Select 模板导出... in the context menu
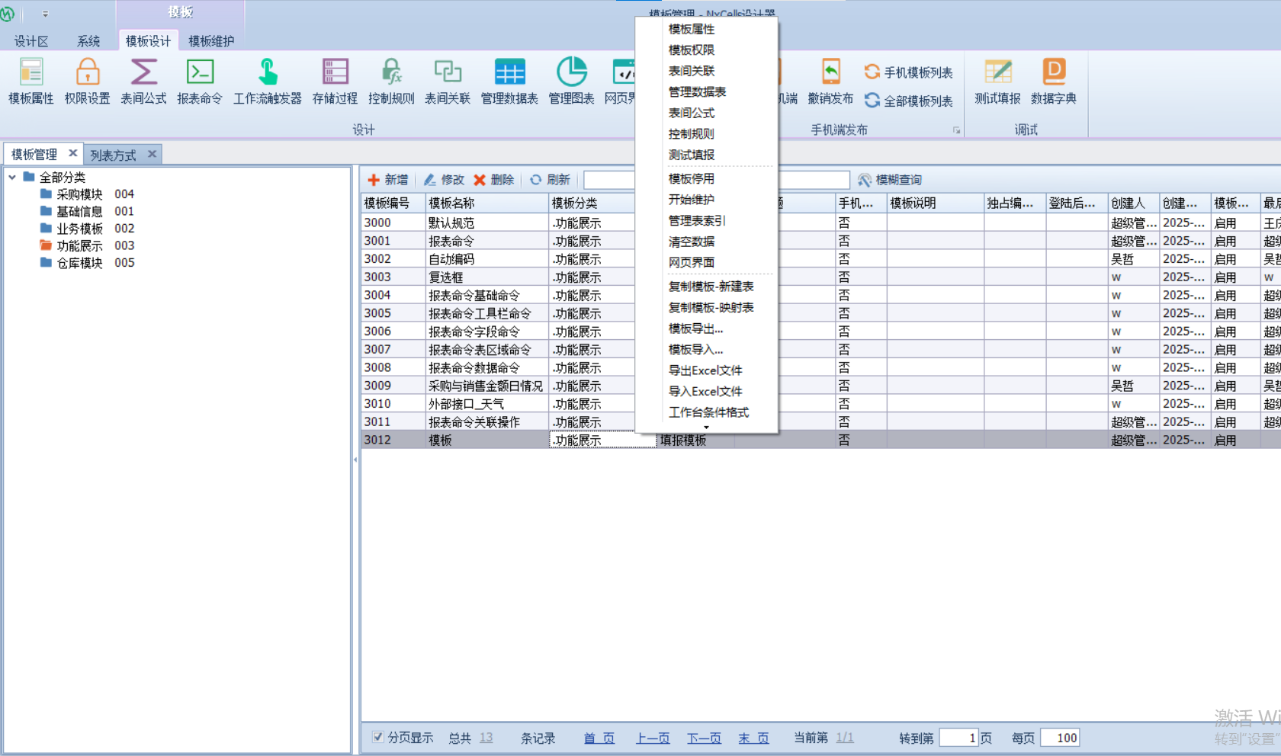This screenshot has width=1281, height=756. pyautogui.click(x=695, y=328)
